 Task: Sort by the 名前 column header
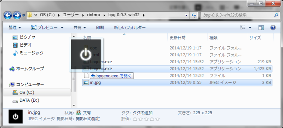(x=87, y=38)
